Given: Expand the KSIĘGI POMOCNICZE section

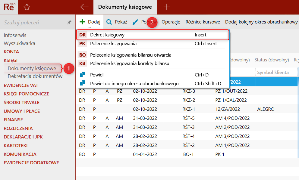Looking at the screenshot, I should (26, 94).
